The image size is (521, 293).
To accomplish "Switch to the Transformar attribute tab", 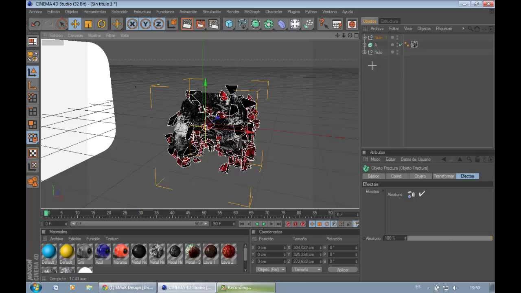I will click(444, 176).
